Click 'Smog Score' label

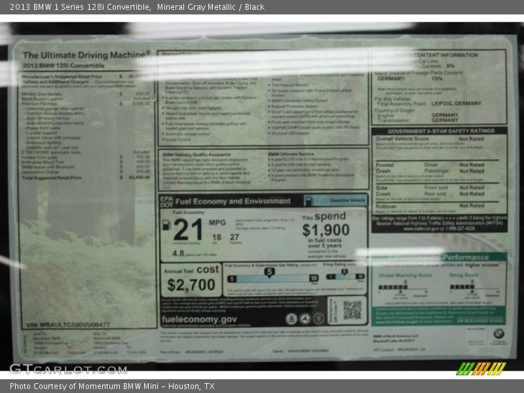point(464,274)
